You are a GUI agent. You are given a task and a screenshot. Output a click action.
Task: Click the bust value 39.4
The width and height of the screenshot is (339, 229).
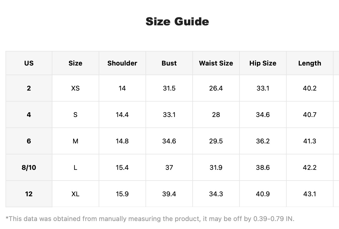[169, 194]
